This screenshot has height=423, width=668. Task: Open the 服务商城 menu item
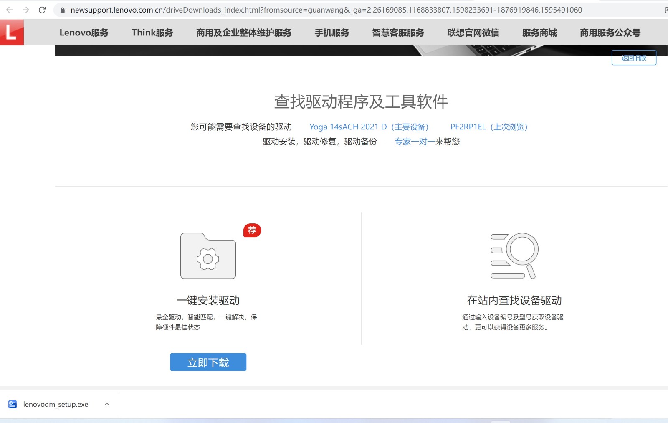tap(539, 33)
